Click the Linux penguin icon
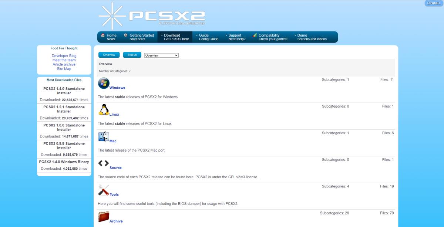 tap(104, 110)
